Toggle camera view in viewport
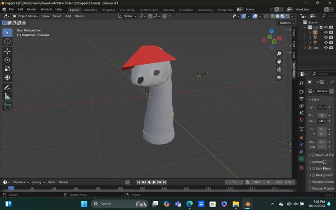The image size is (336, 210). point(279,69)
